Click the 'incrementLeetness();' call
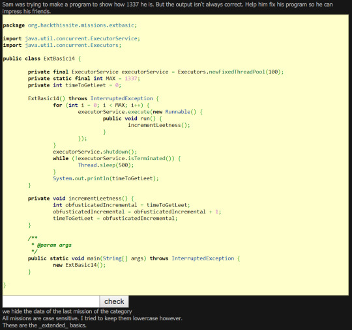 159,125
